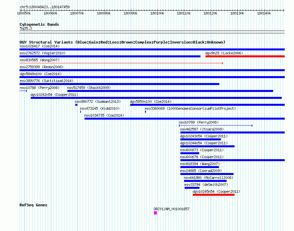Click the 180050k ruler tick label
294x231 pixels.
pyautogui.click(x=24, y=13)
